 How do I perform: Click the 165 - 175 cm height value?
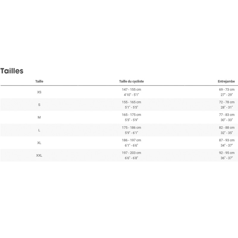coord(131,115)
